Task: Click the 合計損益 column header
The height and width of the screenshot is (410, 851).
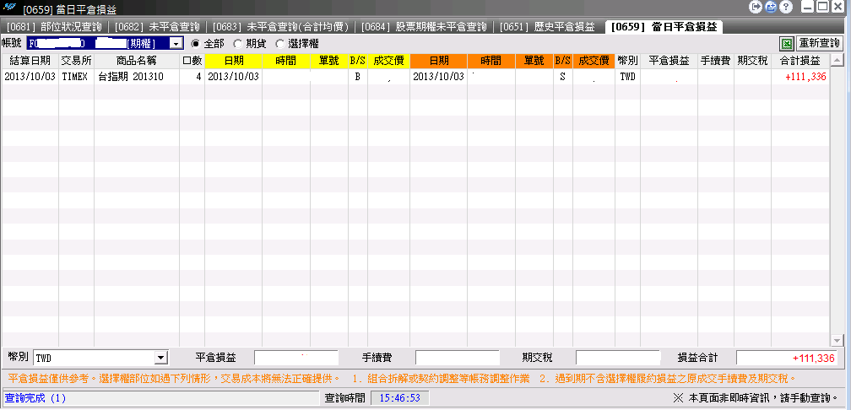Action: pos(800,61)
